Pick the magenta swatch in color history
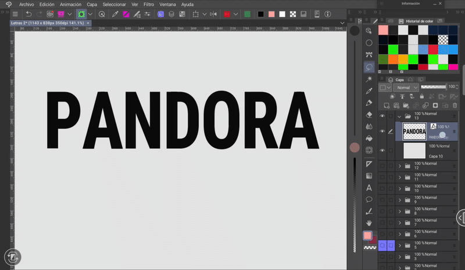The width and height of the screenshot is (465, 270). [x=453, y=67]
